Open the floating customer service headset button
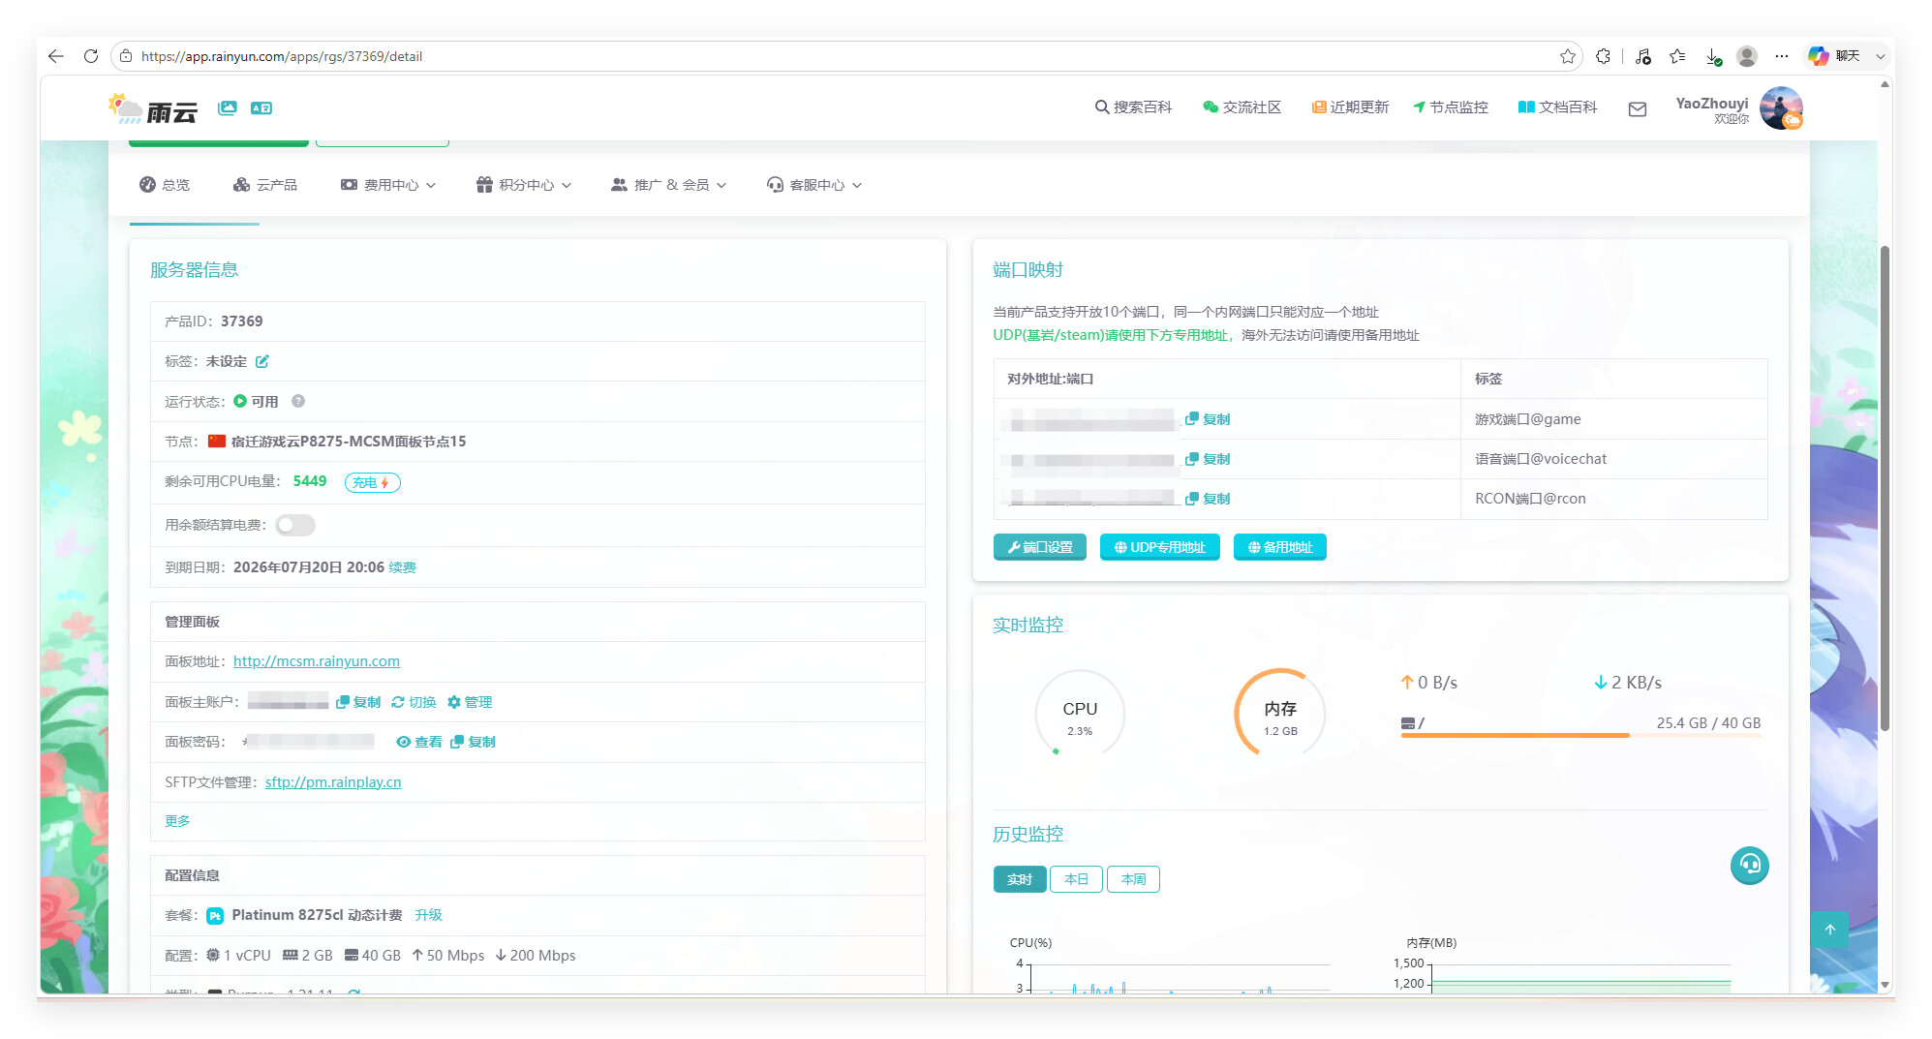This screenshot has height=1039, width=1932. point(1750,865)
